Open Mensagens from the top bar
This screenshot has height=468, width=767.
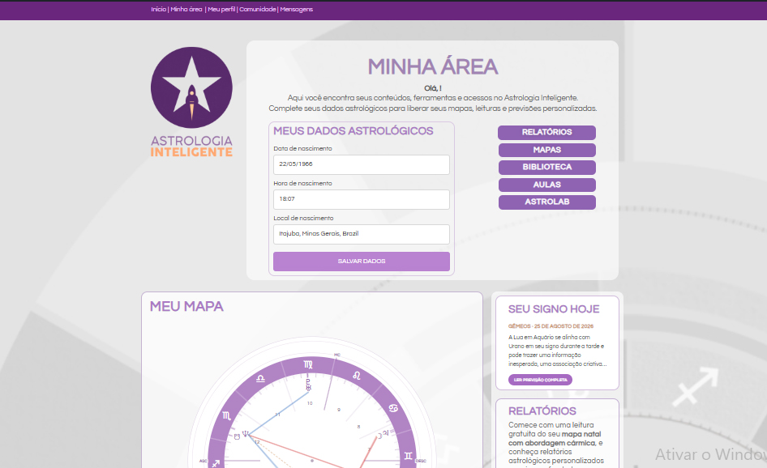[x=297, y=9]
